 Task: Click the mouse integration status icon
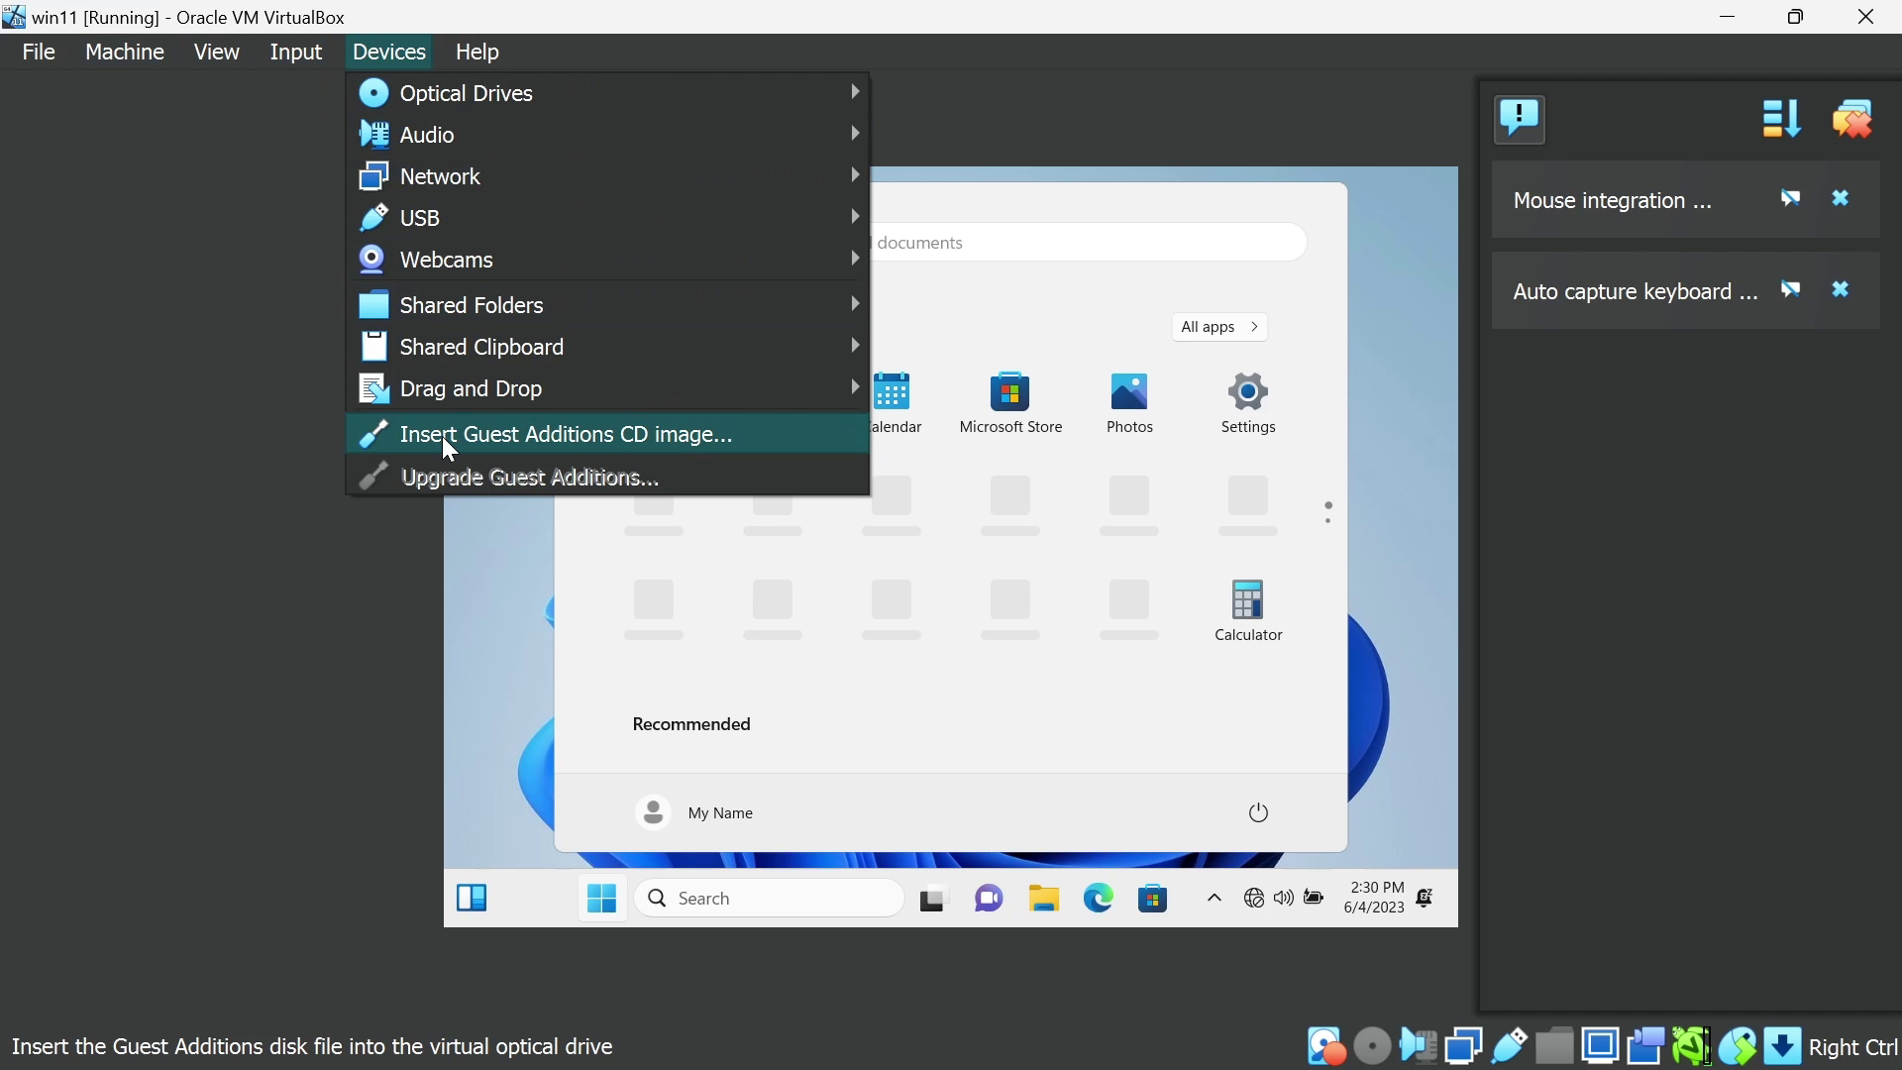pyautogui.click(x=1738, y=1046)
